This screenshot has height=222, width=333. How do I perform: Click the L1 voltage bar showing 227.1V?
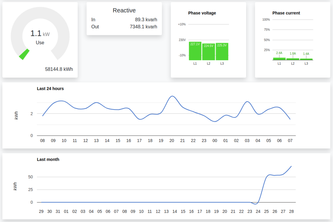(x=195, y=51)
